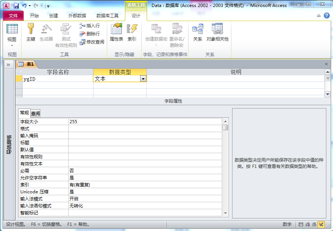The width and height of the screenshot is (333, 231).
Task: Click the 字段大小 value 255
Action: (145, 121)
